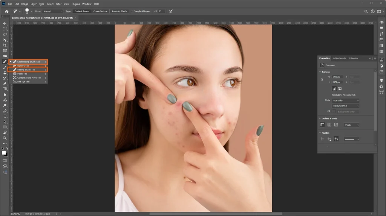Select the Horizontal Type tool
Viewport: 386px width, 216px height.
(x=5, y=116)
